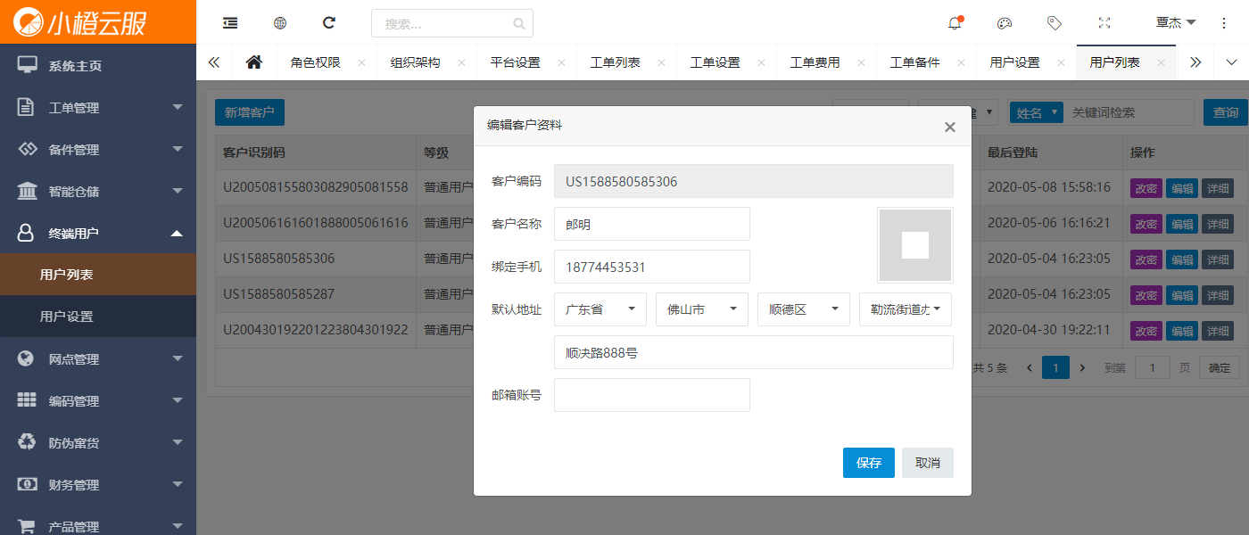
Task: Click the 确定 pagination button
Action: [x=1219, y=367]
